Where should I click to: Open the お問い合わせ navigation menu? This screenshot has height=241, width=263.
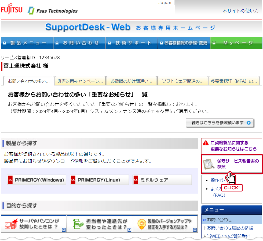(x=79, y=43)
